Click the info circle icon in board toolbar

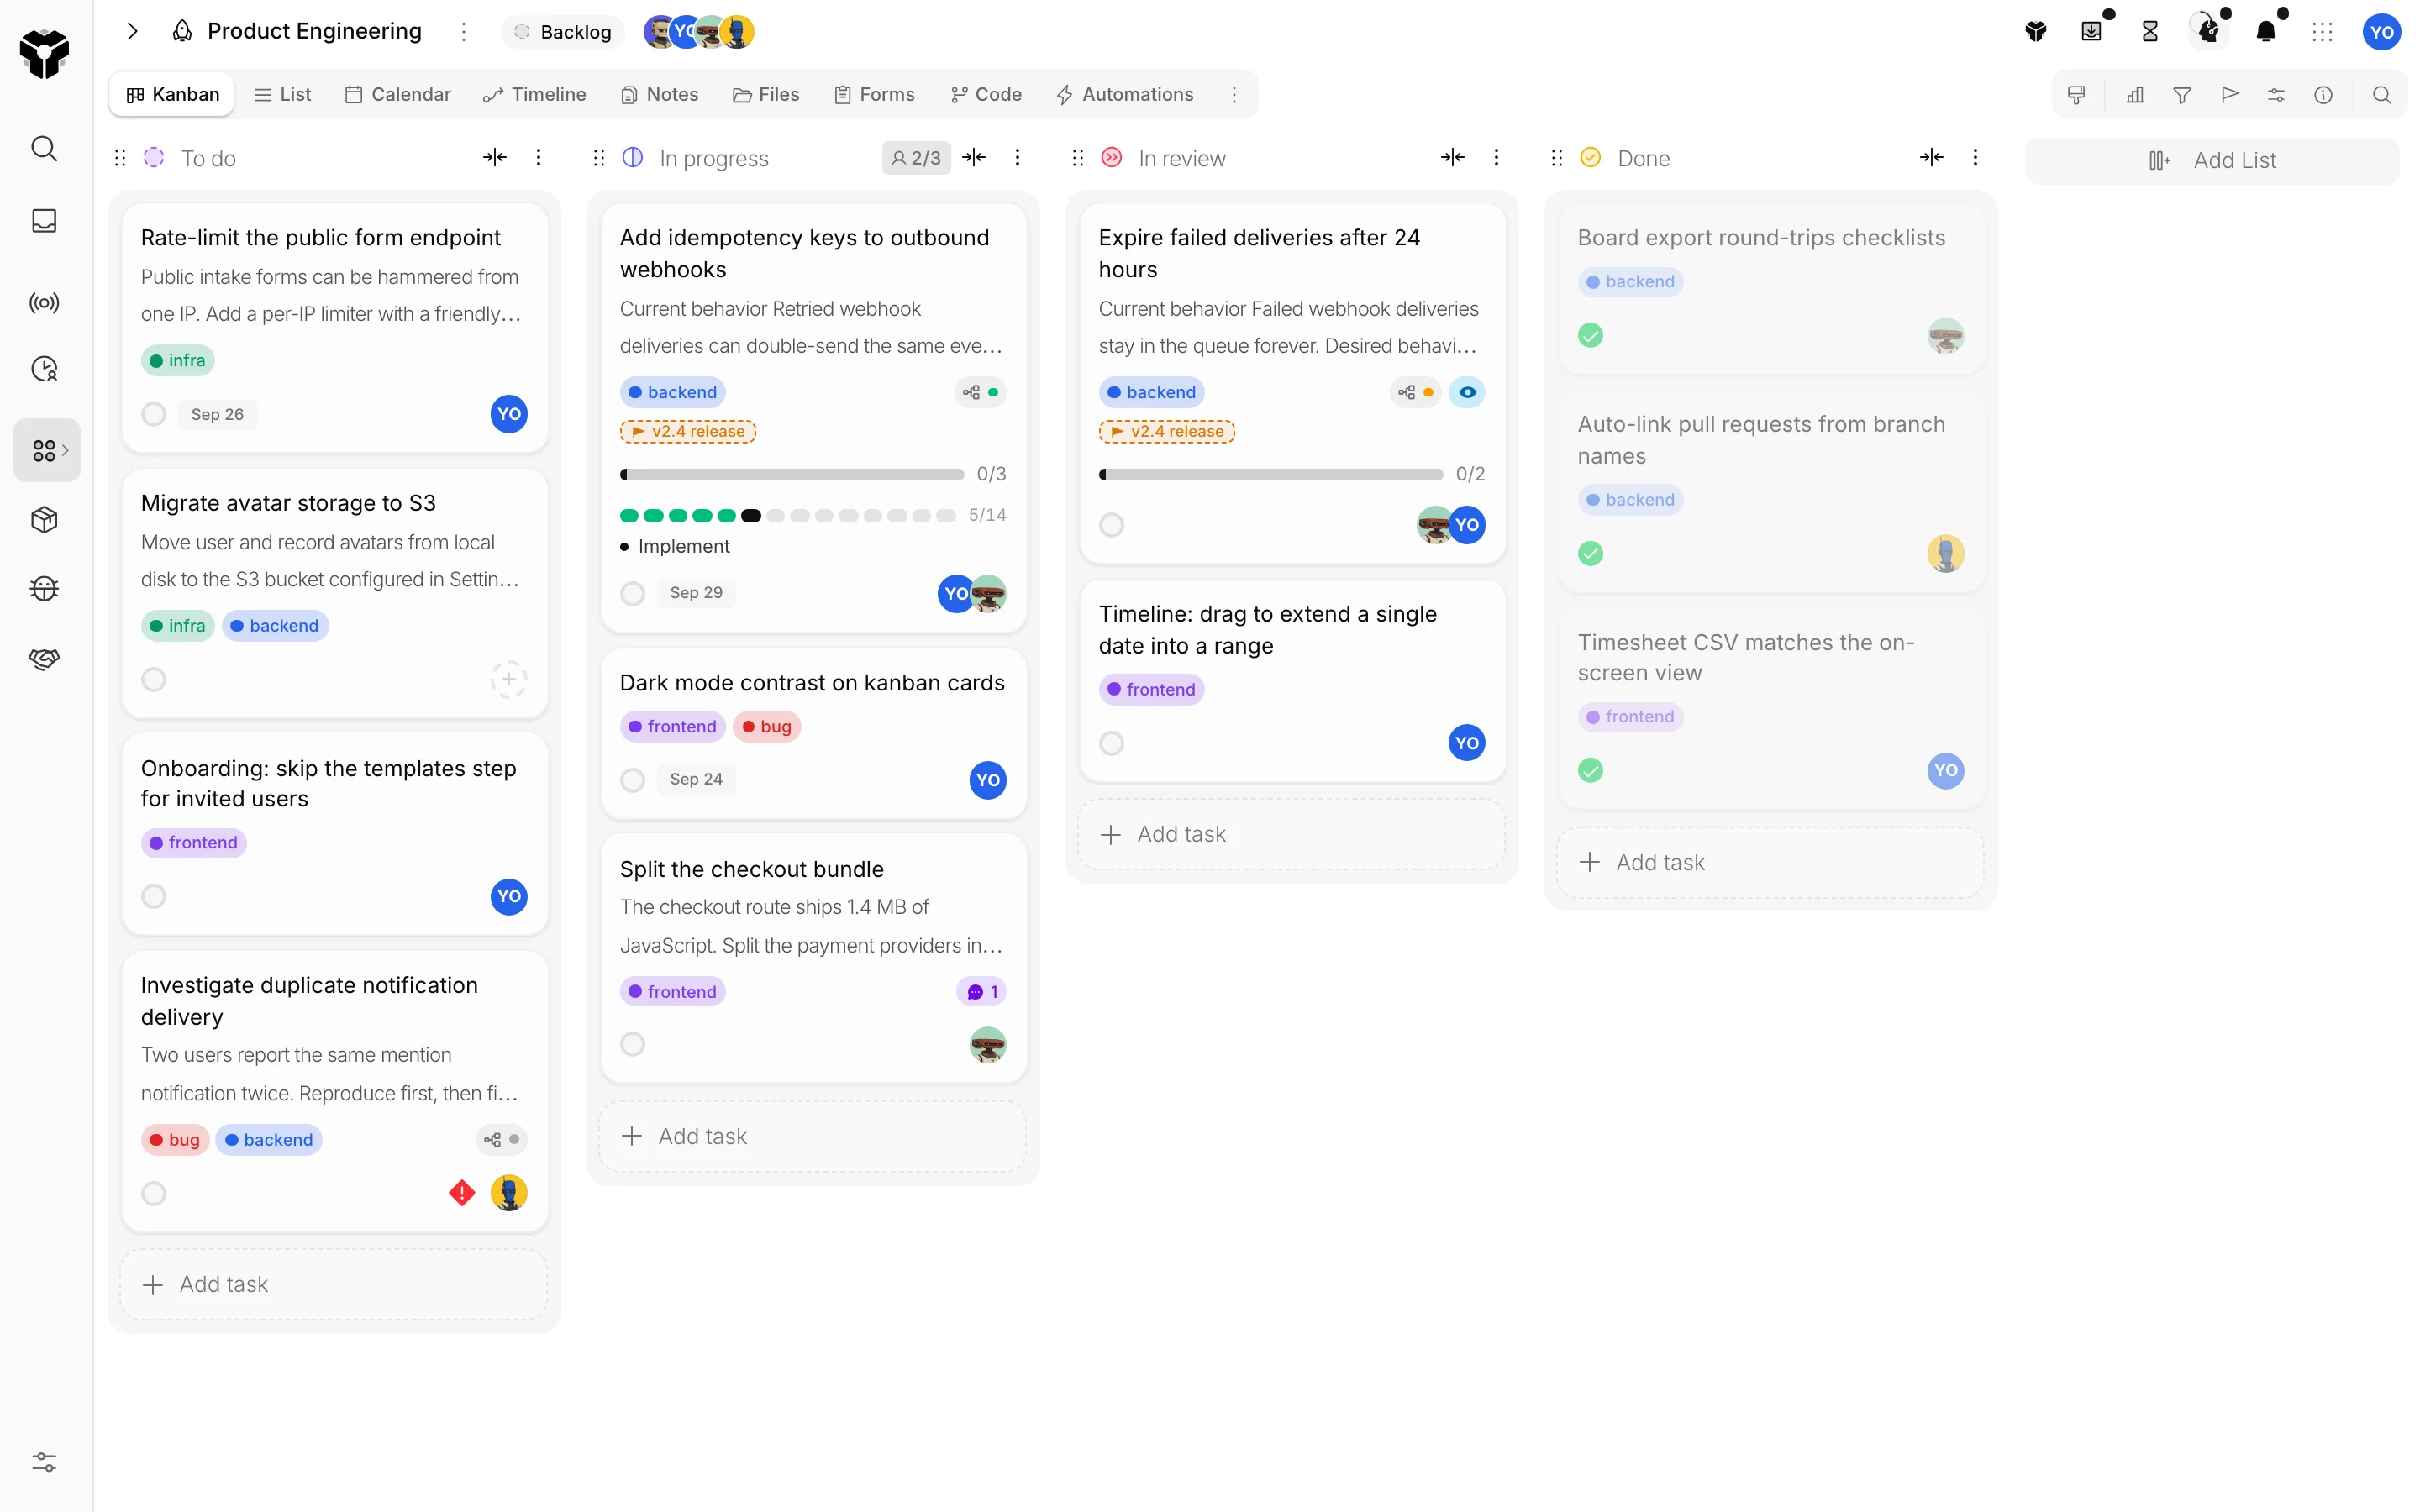click(x=2323, y=95)
